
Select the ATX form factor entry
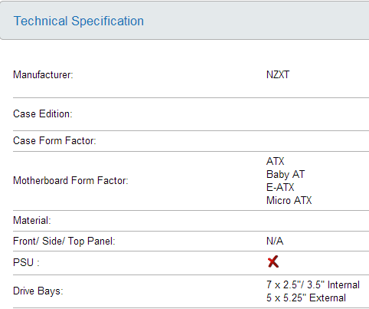(276, 161)
